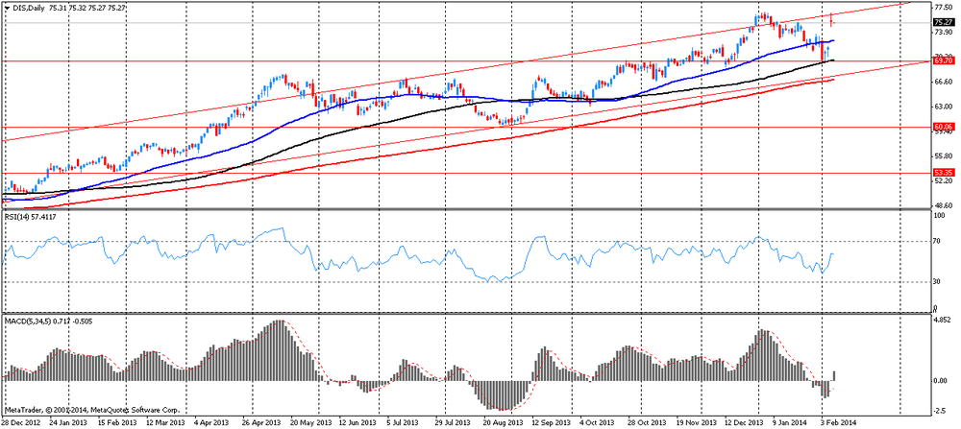
Task: Click the 24 Jan 2013 date label
Action: (x=70, y=423)
